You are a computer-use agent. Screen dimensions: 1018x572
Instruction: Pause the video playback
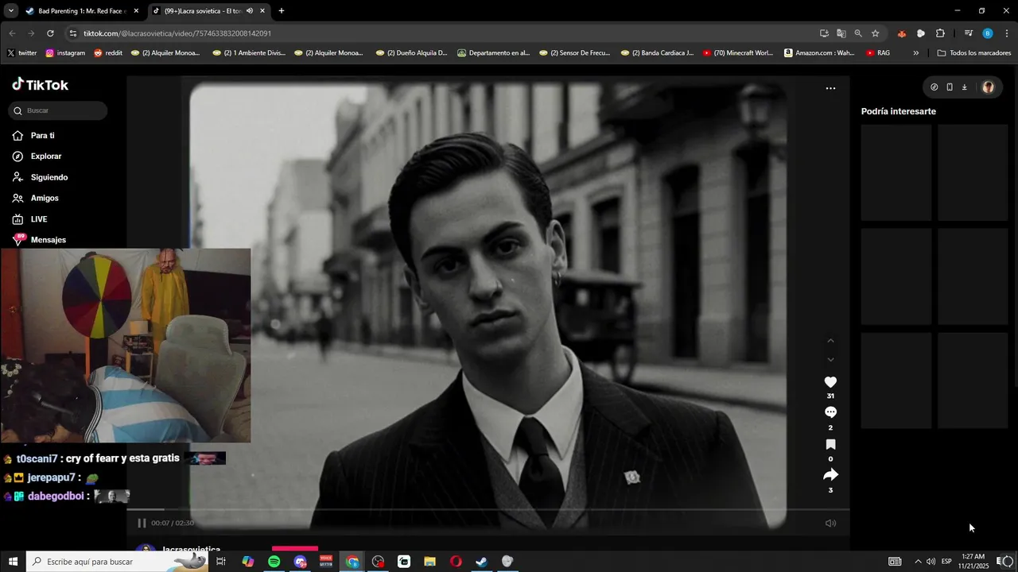pos(142,523)
